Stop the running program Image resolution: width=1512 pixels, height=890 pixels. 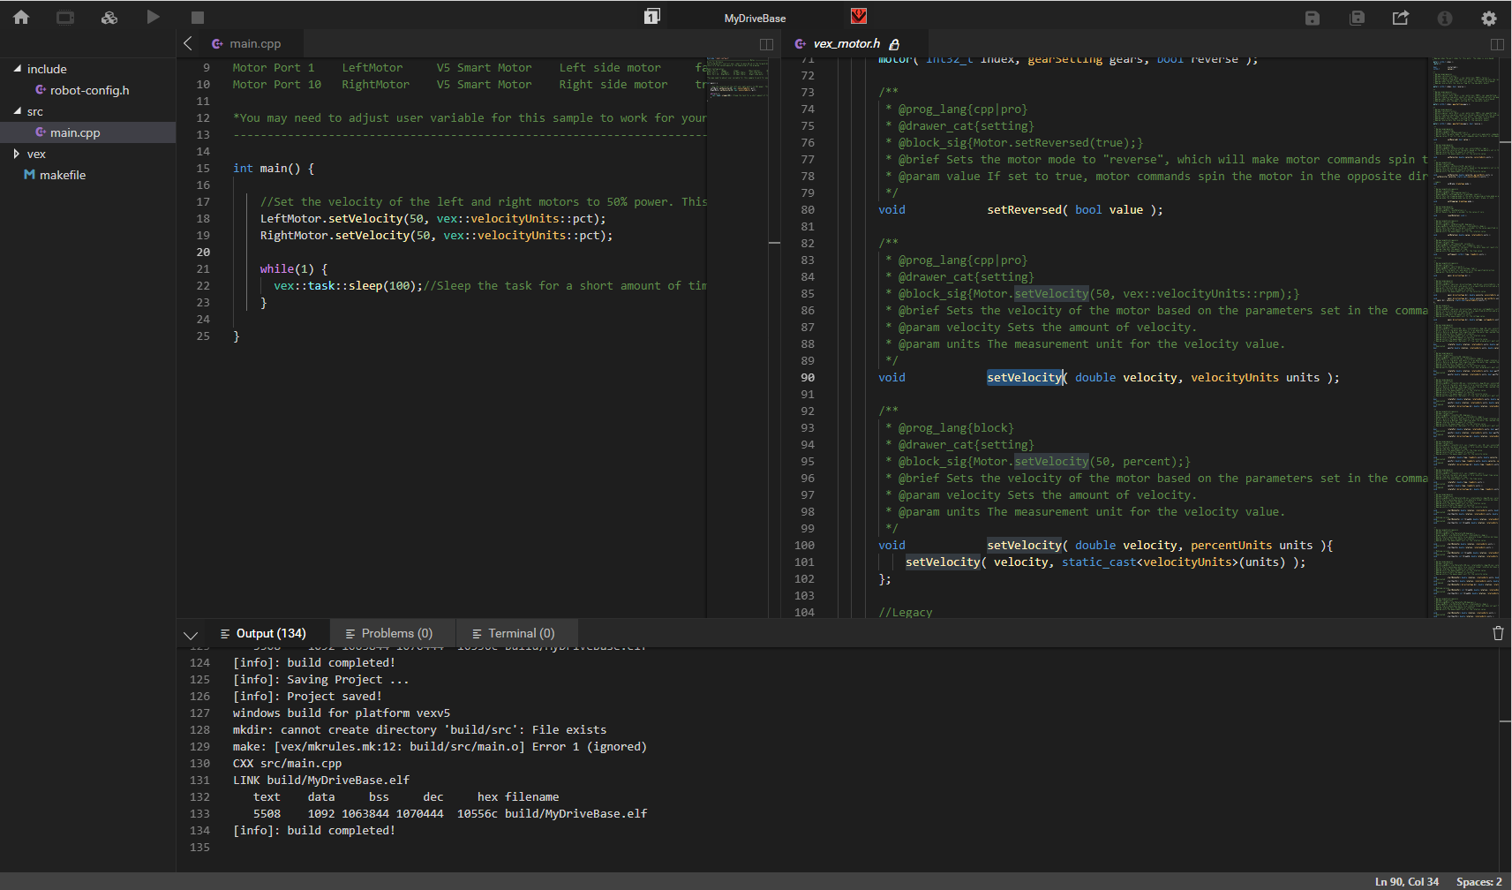click(196, 17)
